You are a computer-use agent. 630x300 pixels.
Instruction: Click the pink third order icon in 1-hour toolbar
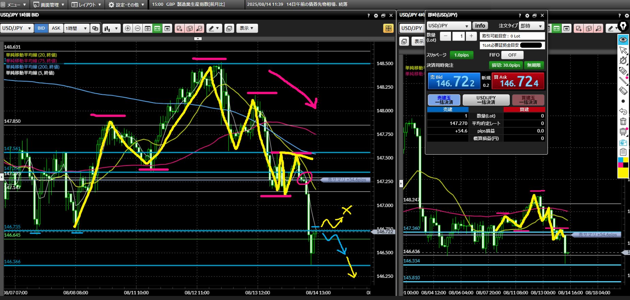click(199, 28)
